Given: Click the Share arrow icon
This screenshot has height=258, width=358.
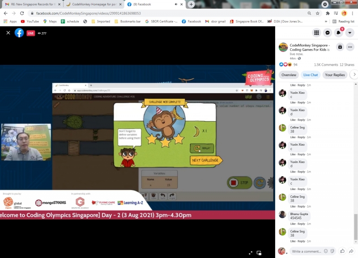Looking at the screenshot, I should (x=351, y=251).
